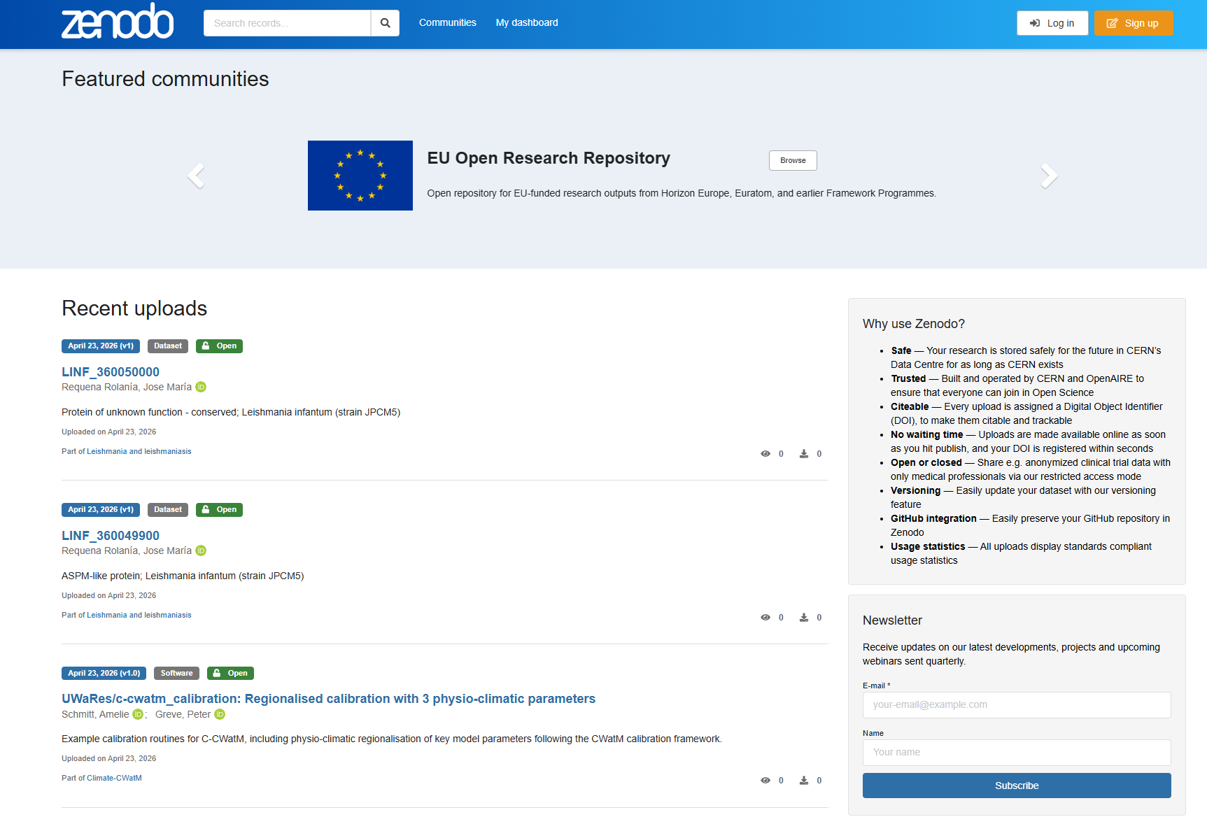The height and width of the screenshot is (817, 1207).
Task: Go to My dashboard
Action: (x=527, y=23)
